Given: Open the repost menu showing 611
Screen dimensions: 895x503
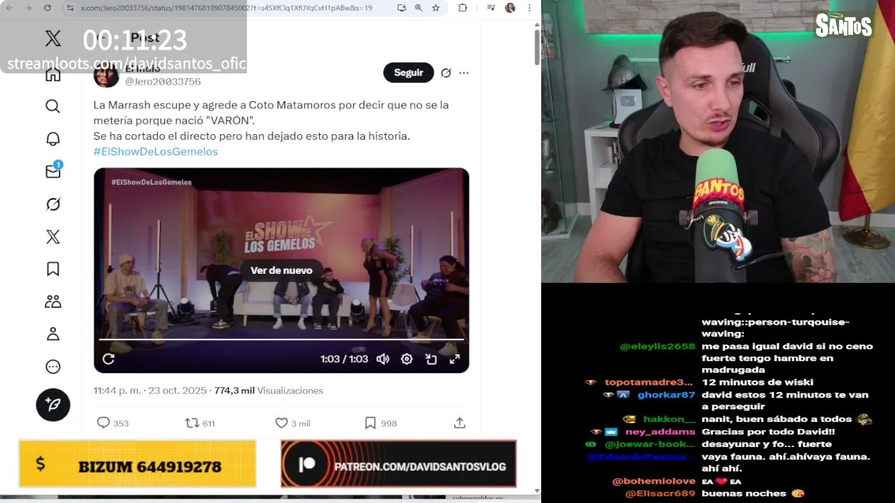Looking at the screenshot, I should (199, 423).
